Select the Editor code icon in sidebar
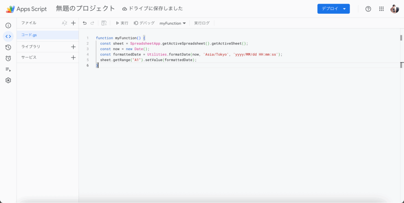 pos(8,37)
